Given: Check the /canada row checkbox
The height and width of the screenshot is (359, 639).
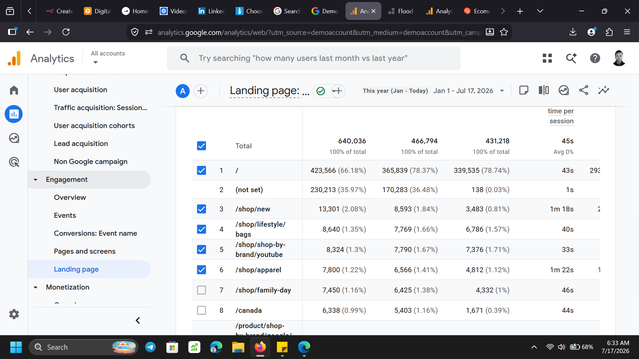Looking at the screenshot, I should tap(201, 310).
